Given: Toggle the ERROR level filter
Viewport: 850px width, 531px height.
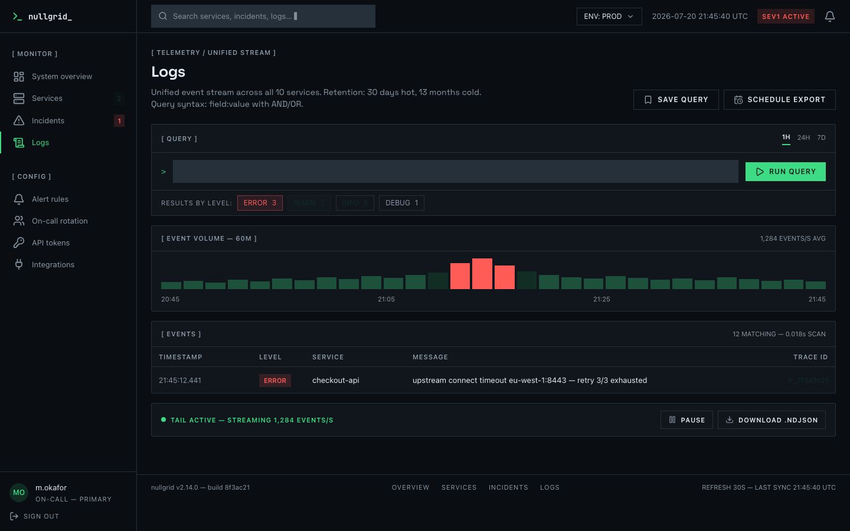Looking at the screenshot, I should click(260, 203).
